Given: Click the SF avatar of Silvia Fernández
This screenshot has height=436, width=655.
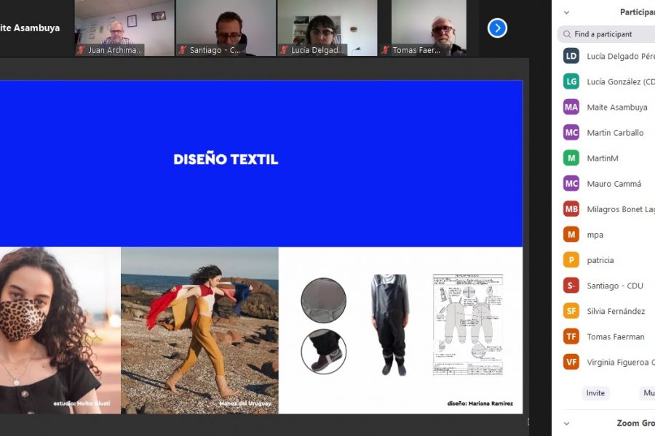Looking at the screenshot, I should 571,311.
